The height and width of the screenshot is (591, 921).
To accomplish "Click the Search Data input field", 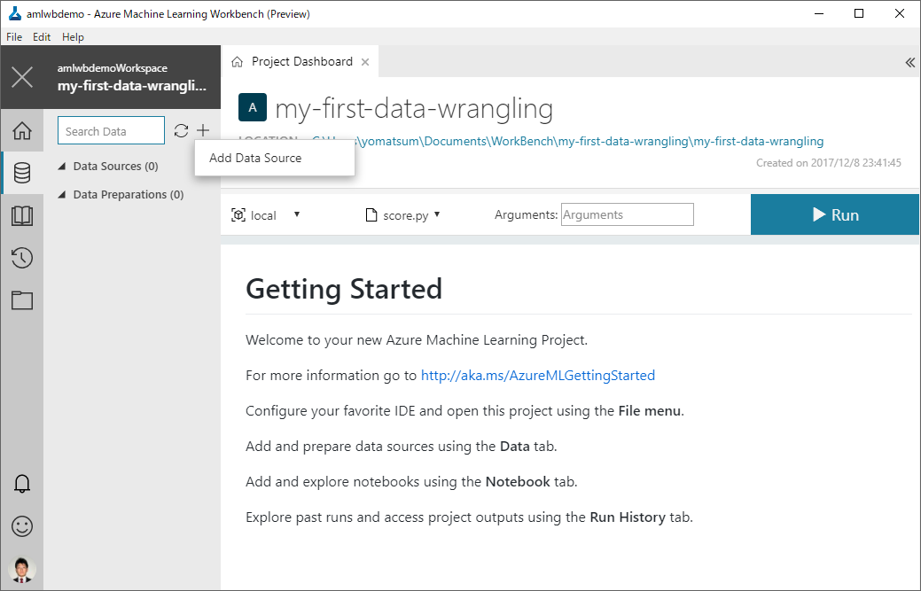I will click(111, 131).
